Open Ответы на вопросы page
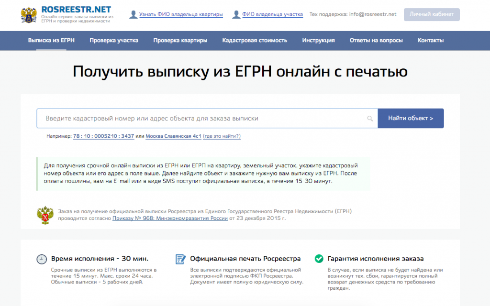The width and height of the screenshot is (490, 306). pos(376,41)
